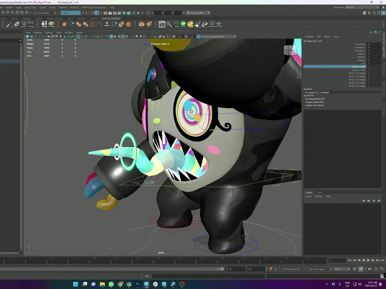
Task: Click the current frame input field
Action: pyautogui.click(x=337, y=260)
